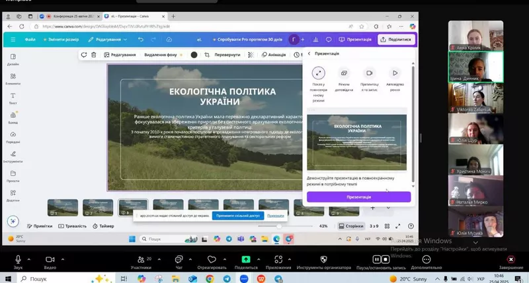Open Примітки notes
This screenshot has height=283, width=529.
[40, 226]
